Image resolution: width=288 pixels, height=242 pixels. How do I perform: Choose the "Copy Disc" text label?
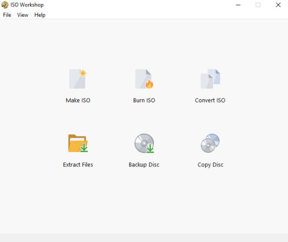tap(210, 165)
